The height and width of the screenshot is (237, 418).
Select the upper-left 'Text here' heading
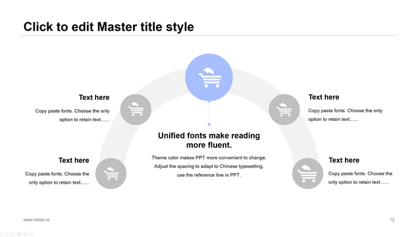point(94,97)
